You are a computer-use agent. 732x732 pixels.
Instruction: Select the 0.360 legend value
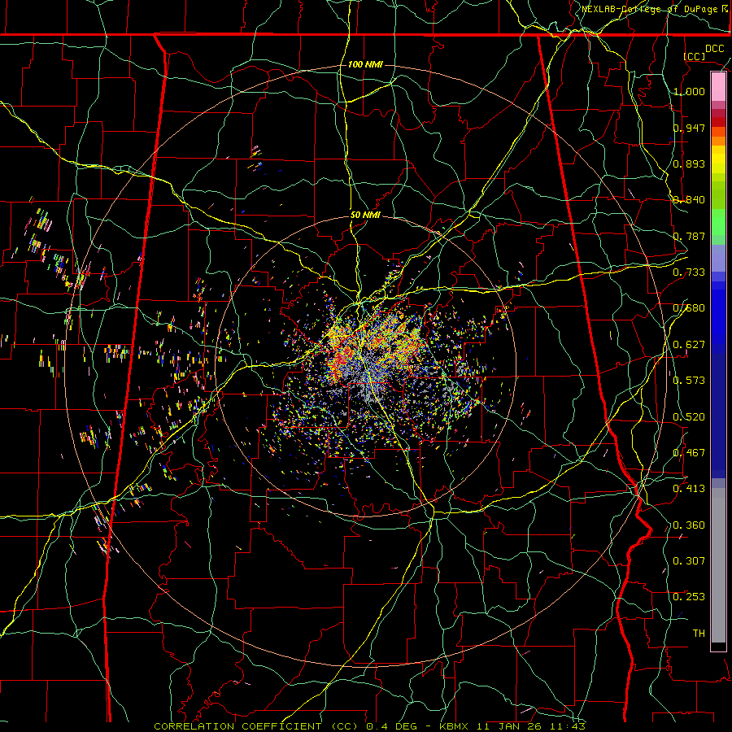[689, 525]
